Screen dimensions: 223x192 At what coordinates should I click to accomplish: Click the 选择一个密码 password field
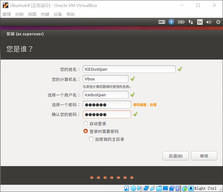point(107,105)
